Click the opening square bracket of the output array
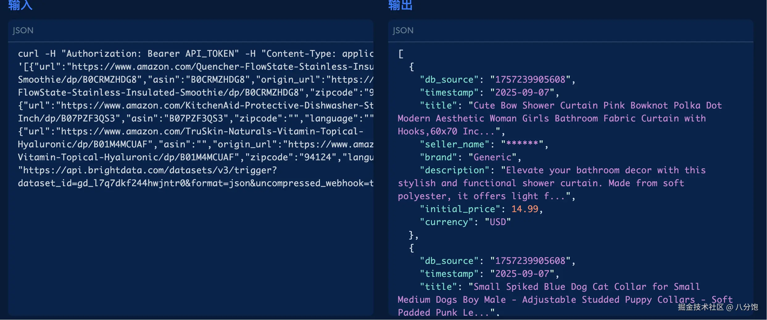This screenshot has width=767, height=320. pos(401,54)
